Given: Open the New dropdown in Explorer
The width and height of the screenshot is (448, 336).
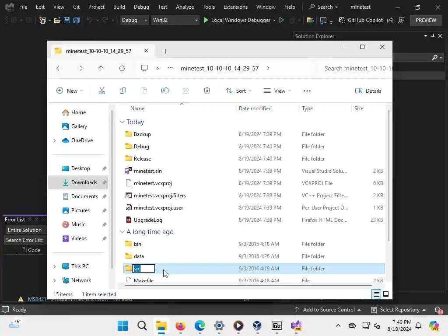Looking at the screenshot, I should point(70,91).
